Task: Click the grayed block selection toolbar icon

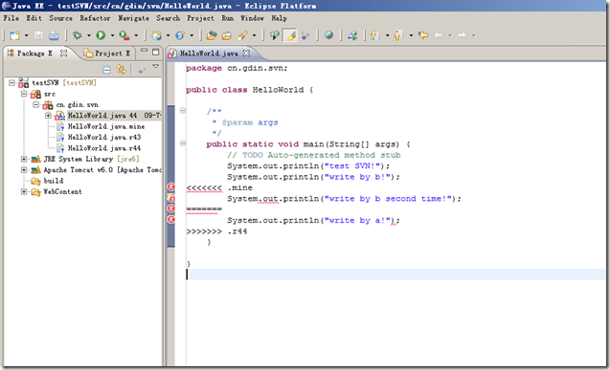Action: click(x=305, y=35)
